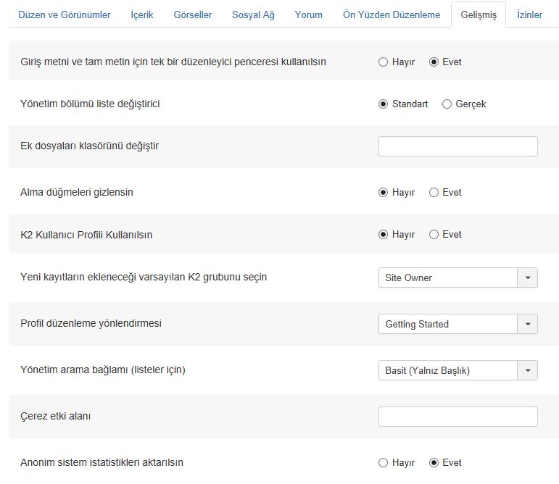Open the Düzen ve Görünümler tab

(65, 14)
